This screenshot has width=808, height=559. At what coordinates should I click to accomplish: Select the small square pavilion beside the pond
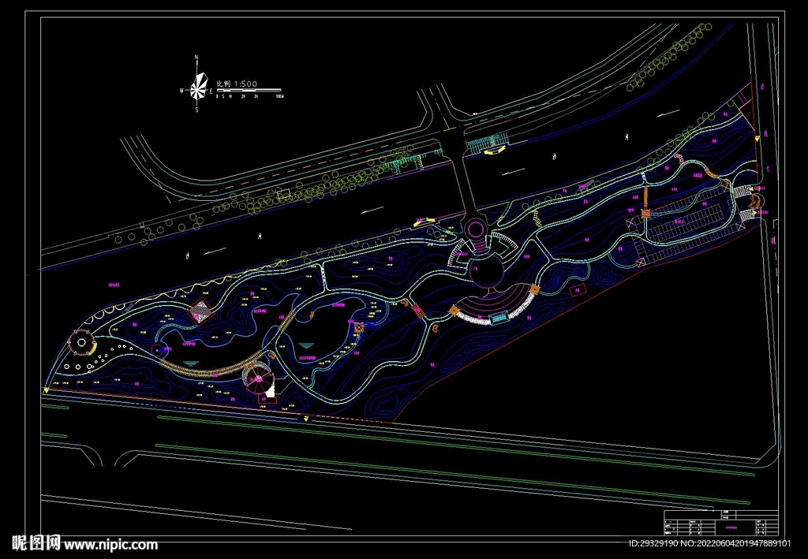pyautogui.click(x=360, y=328)
